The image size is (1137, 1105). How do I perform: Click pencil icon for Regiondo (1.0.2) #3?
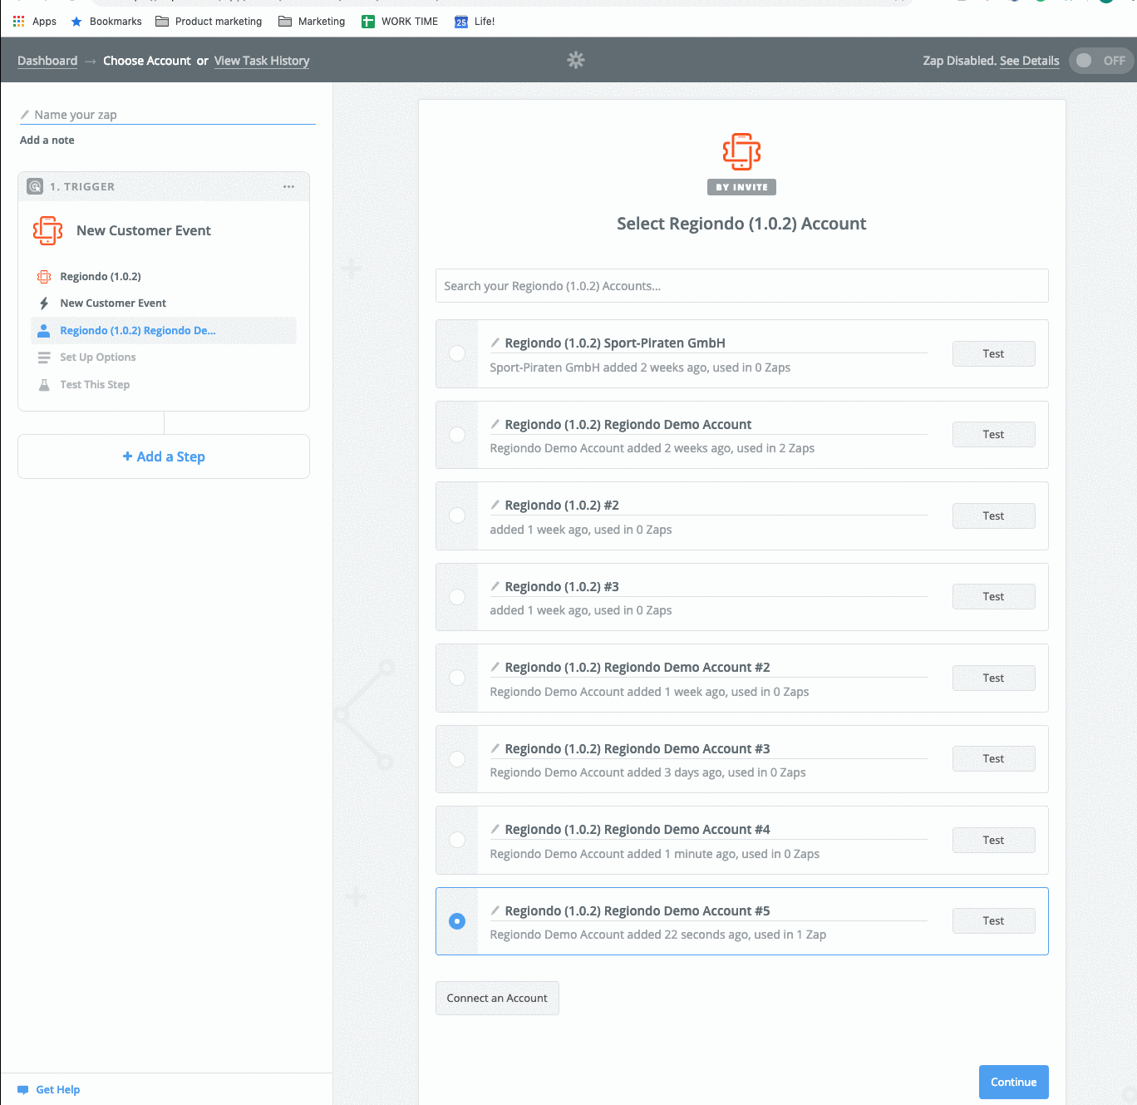(495, 586)
